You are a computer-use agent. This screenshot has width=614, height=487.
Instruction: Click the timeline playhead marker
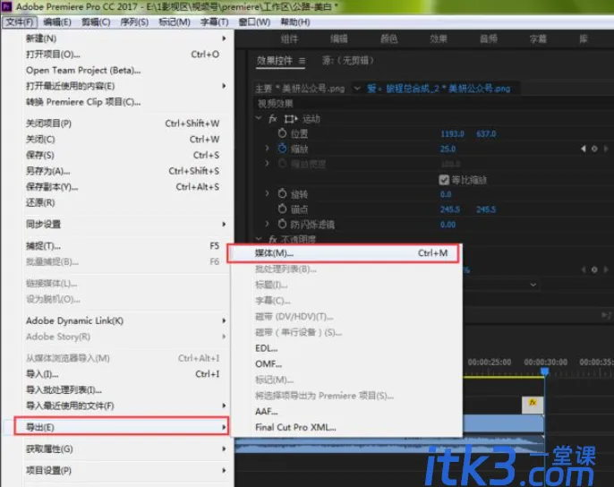(x=545, y=371)
